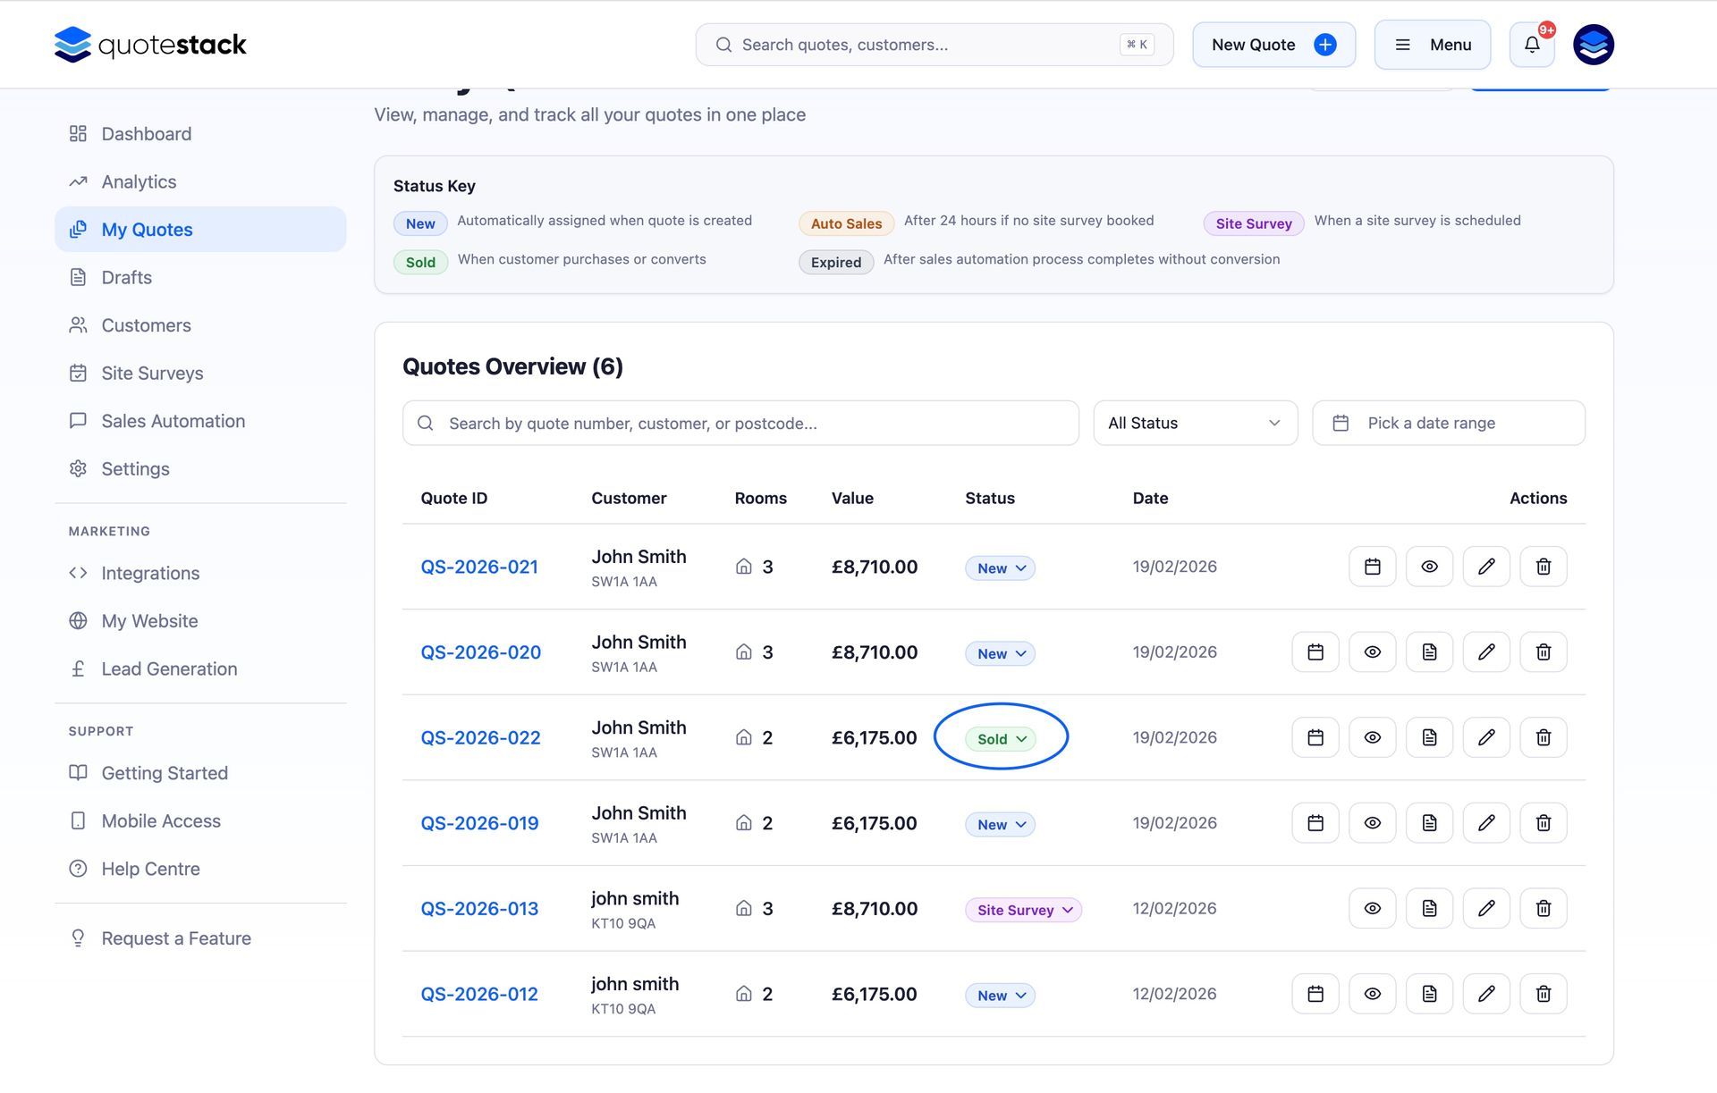Open Sales Automation in sidebar
This screenshot has width=1717, height=1093.
coord(173,421)
